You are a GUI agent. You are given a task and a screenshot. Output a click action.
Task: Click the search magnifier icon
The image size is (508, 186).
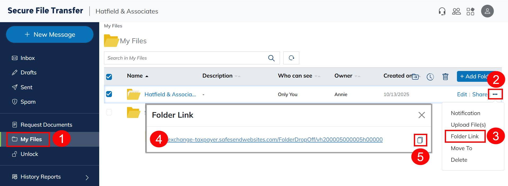coord(271,58)
